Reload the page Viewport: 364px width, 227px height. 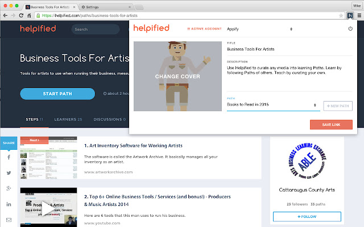point(21,15)
